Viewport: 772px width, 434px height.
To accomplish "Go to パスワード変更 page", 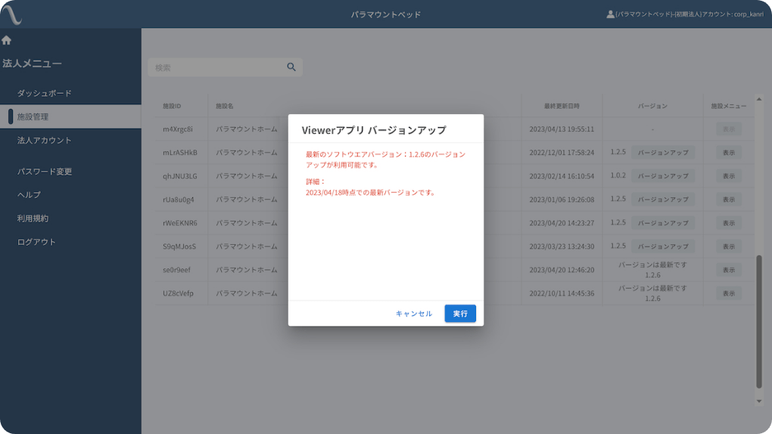I will tap(45, 172).
